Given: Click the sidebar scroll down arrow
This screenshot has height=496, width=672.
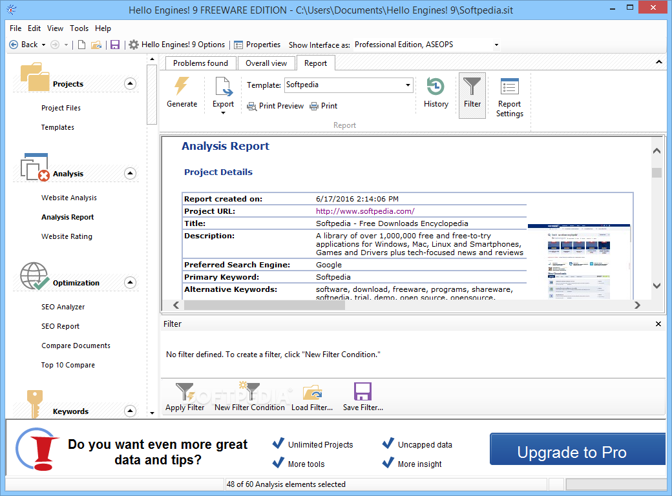Looking at the screenshot, I should (152, 413).
